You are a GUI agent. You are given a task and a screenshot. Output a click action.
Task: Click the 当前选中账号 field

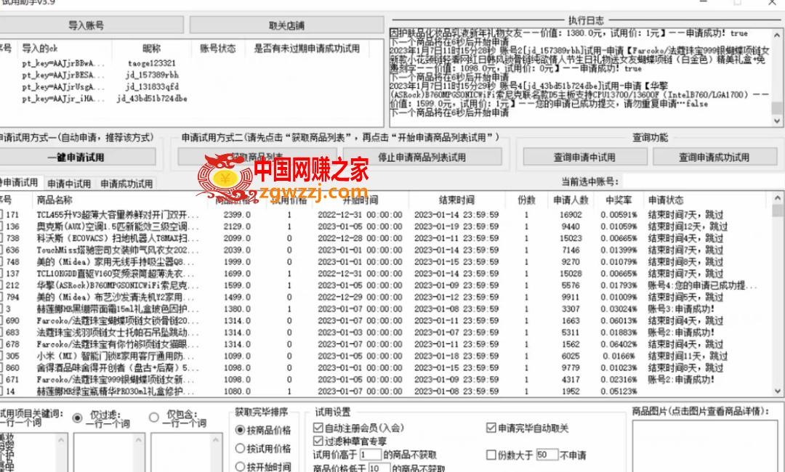click(x=702, y=181)
